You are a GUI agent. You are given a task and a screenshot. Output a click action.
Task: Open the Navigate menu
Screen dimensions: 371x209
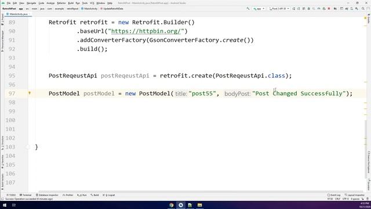pyautogui.click(x=31, y=3)
